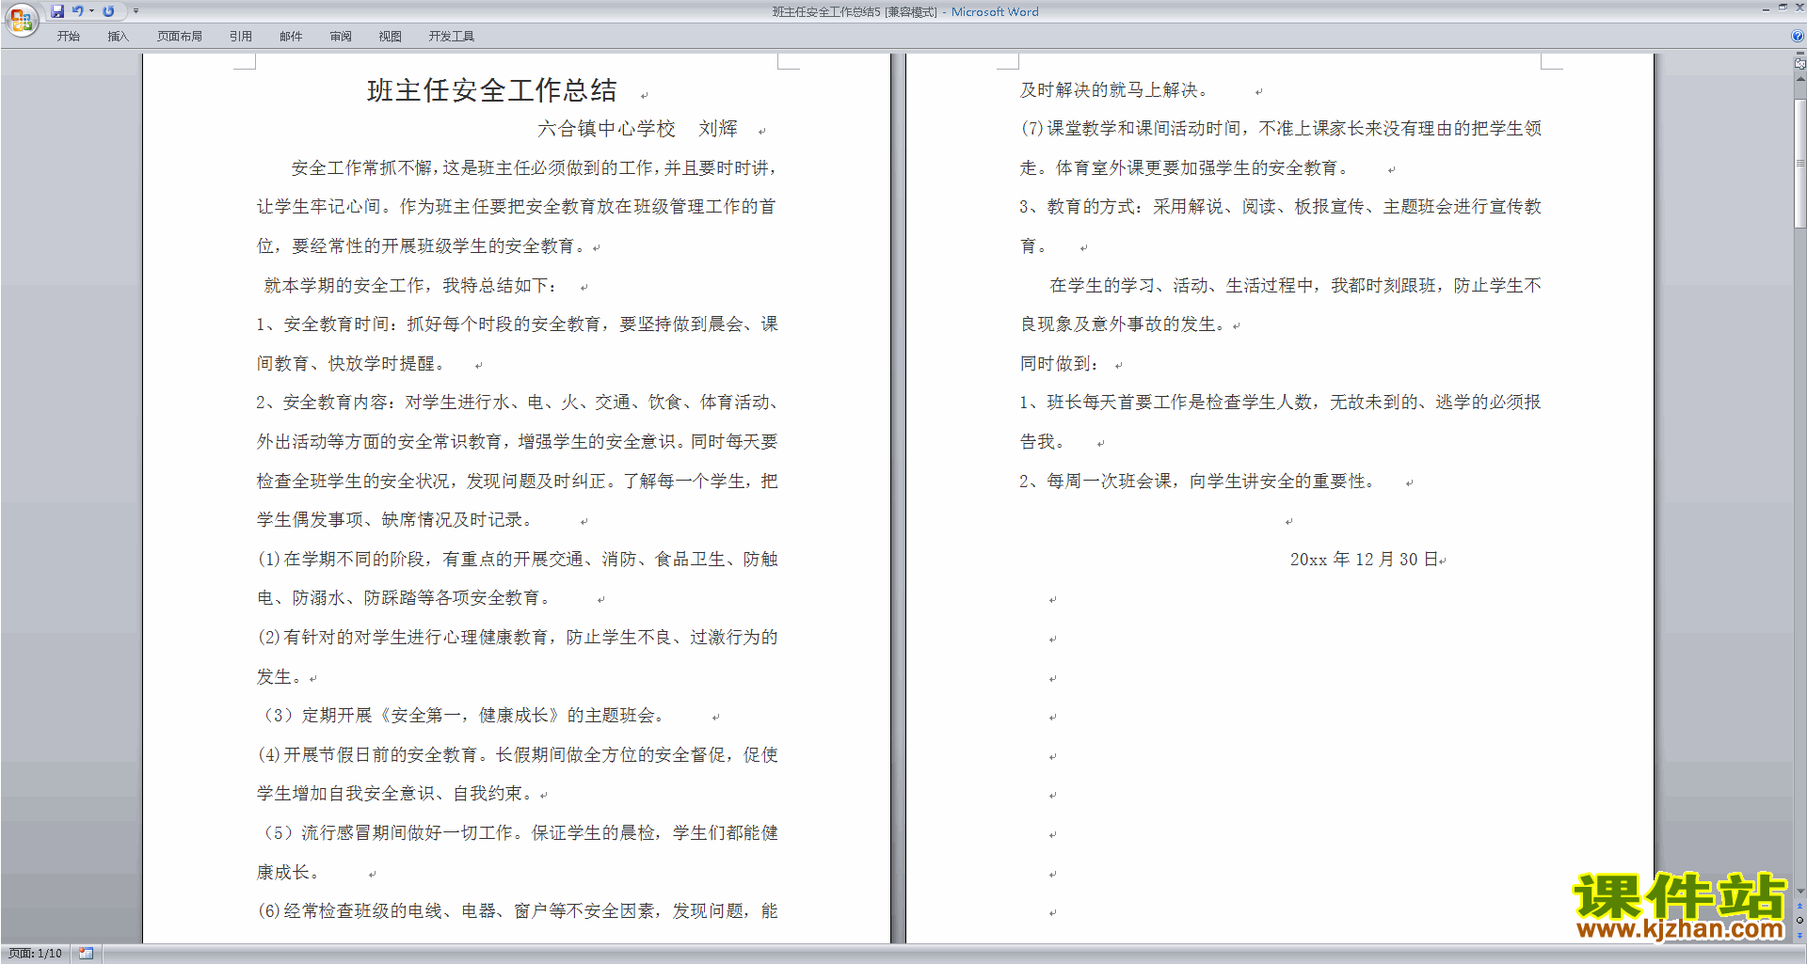Click the line 康成长。 on page one
The image size is (1807, 964).
tap(288, 873)
